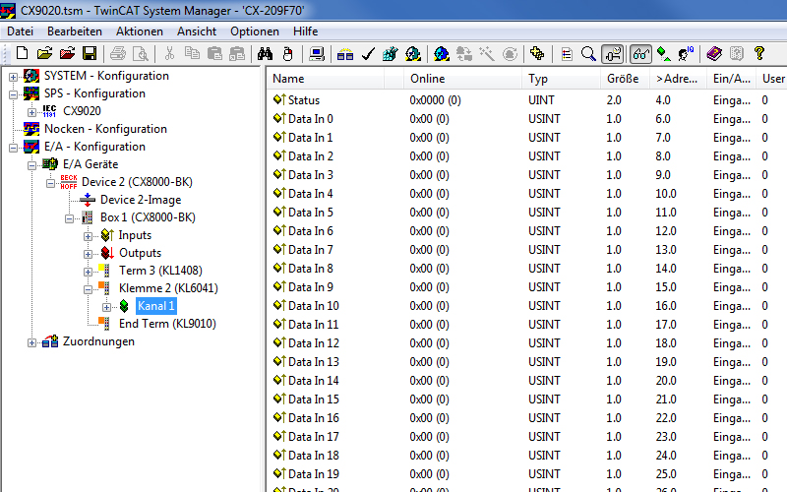Save the configuration with the floppy disk icon
Screen dimensions: 787x492
coord(90,53)
